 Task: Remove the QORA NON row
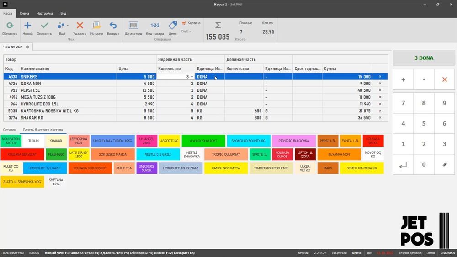380,84
